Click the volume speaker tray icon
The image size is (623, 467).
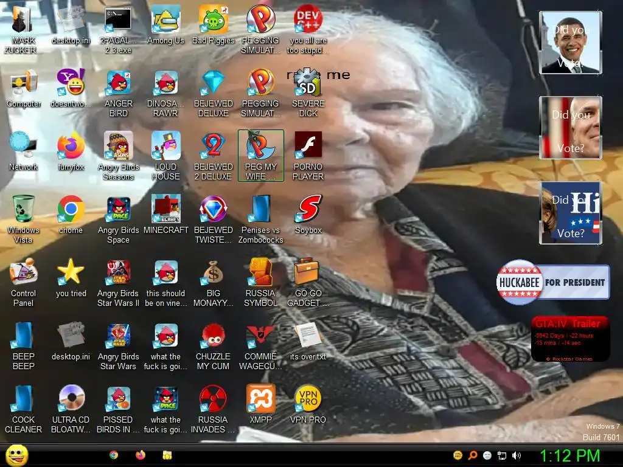click(517, 455)
